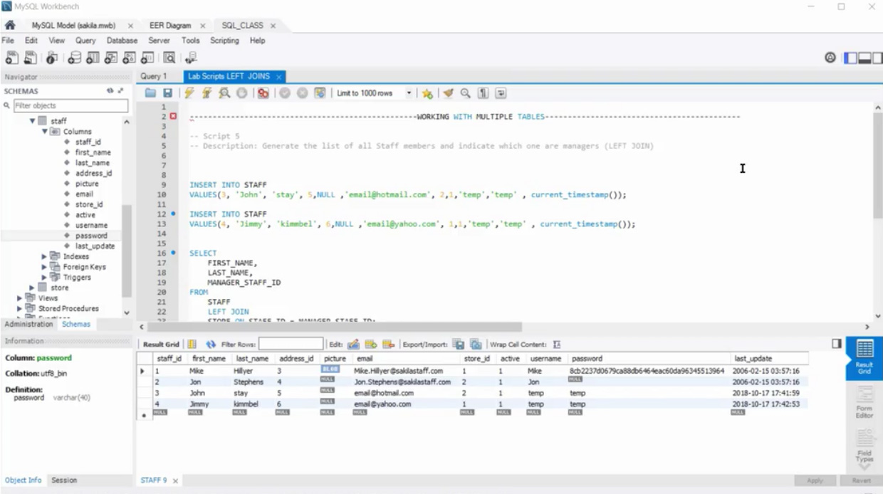This screenshot has height=494, width=883.
Task: Toggle invisible characters with the pilcrow icon
Action: coord(483,93)
